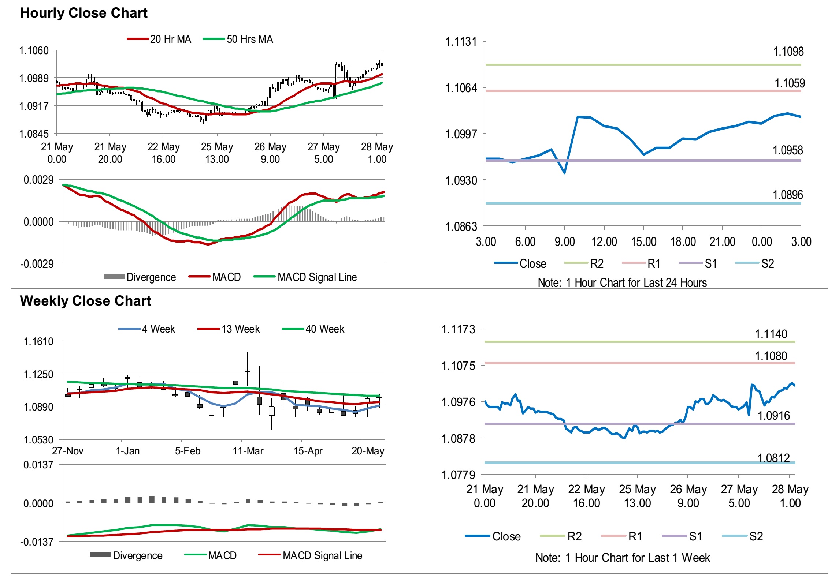This screenshot has width=839, height=577.
Task: Click the hourly Divergence legend swatch
Action: [114, 277]
